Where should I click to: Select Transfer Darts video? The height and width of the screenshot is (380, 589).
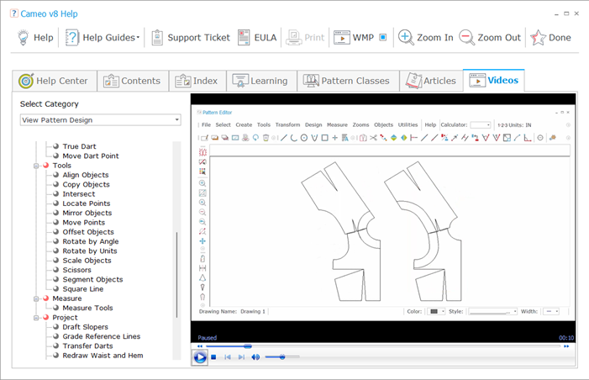pos(87,346)
